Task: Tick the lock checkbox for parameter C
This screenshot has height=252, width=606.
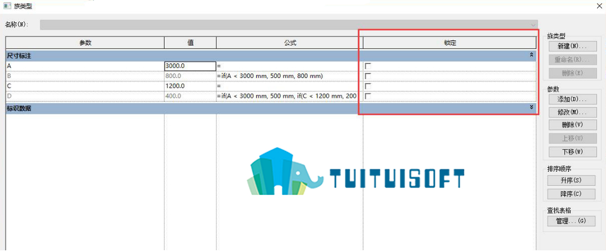Action: [368, 86]
